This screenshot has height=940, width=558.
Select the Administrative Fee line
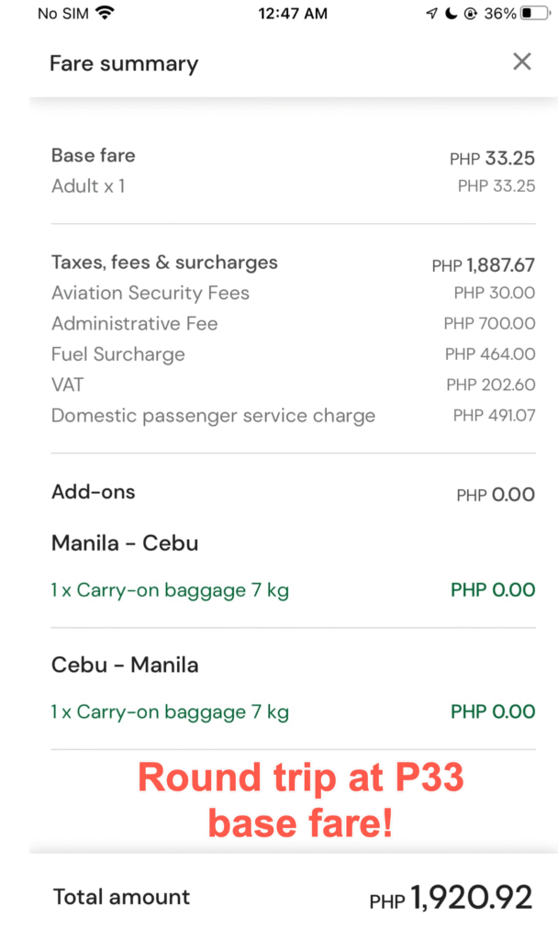coord(293,324)
